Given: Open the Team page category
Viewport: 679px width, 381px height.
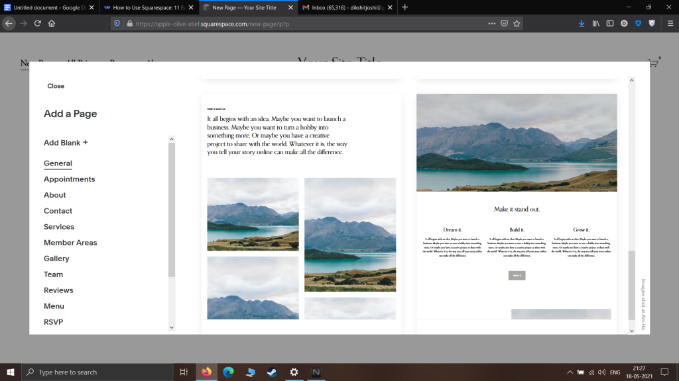Looking at the screenshot, I should 53,275.
